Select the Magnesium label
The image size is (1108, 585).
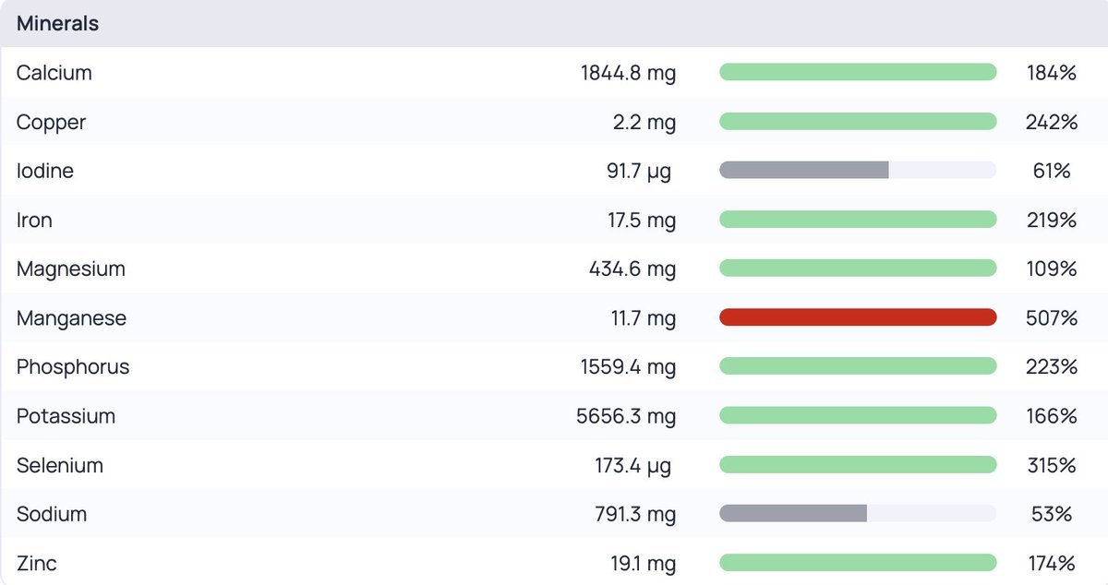tap(71, 269)
